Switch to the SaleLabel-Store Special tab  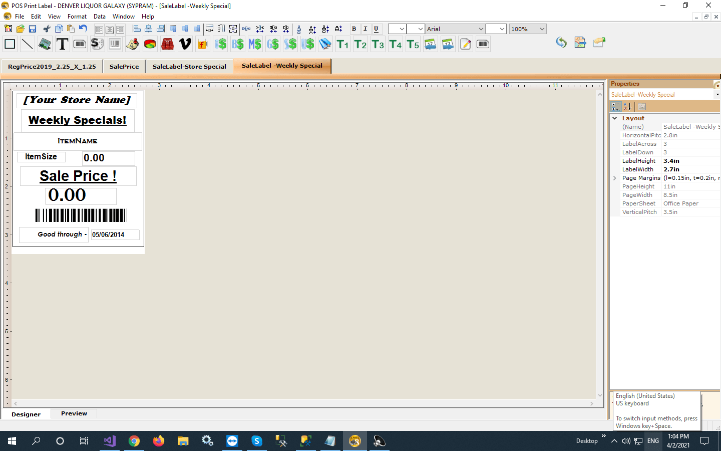(189, 67)
